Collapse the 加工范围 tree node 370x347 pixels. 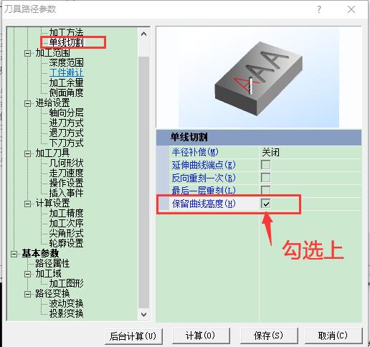(x=28, y=53)
